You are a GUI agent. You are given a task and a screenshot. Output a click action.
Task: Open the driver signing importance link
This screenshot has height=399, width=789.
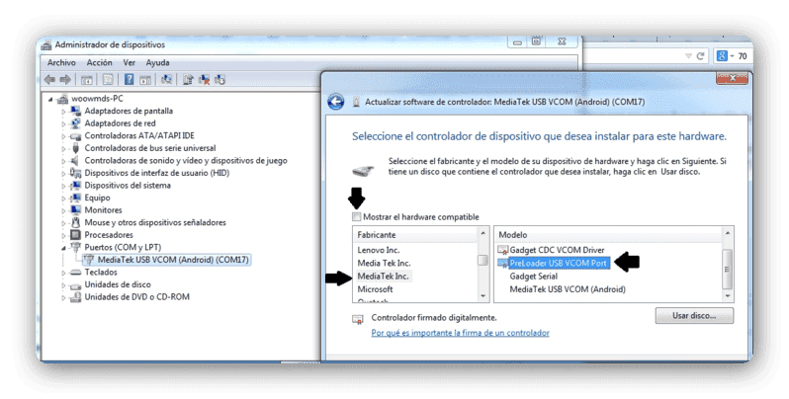point(460,333)
